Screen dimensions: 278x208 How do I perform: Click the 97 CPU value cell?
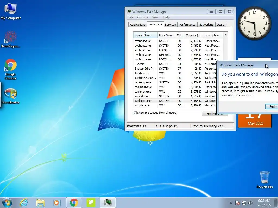179,69
